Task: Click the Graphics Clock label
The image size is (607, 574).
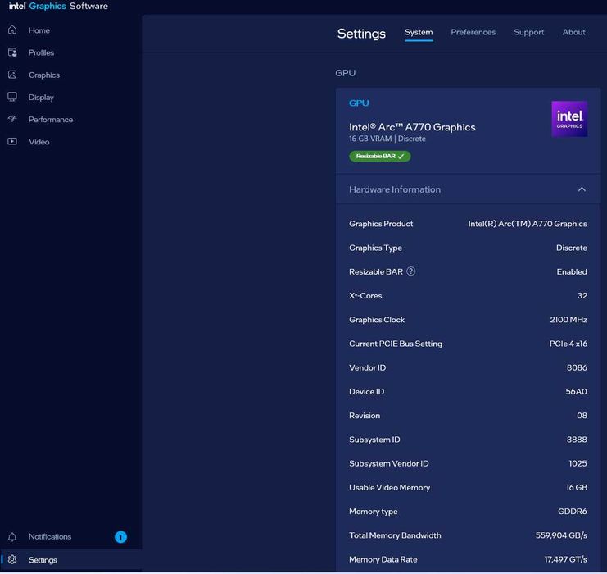Action: pyautogui.click(x=377, y=320)
